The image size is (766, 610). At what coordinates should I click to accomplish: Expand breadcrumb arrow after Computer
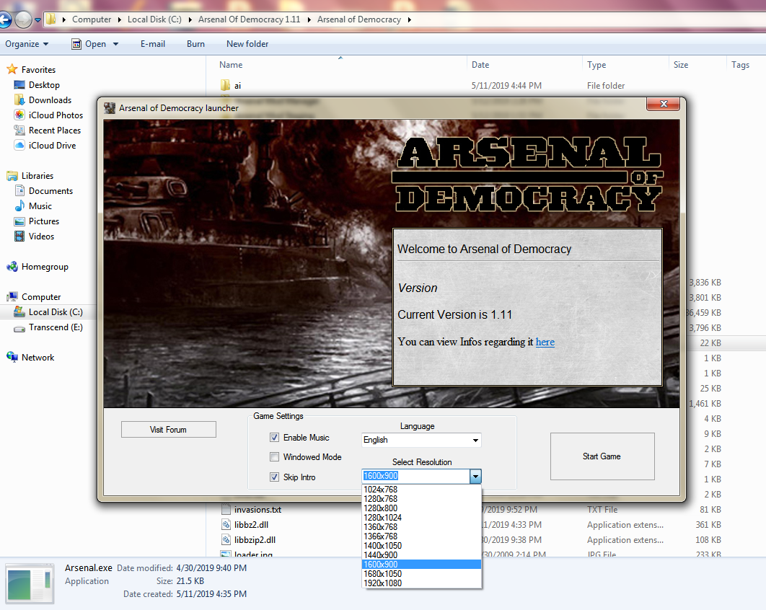pyautogui.click(x=119, y=19)
